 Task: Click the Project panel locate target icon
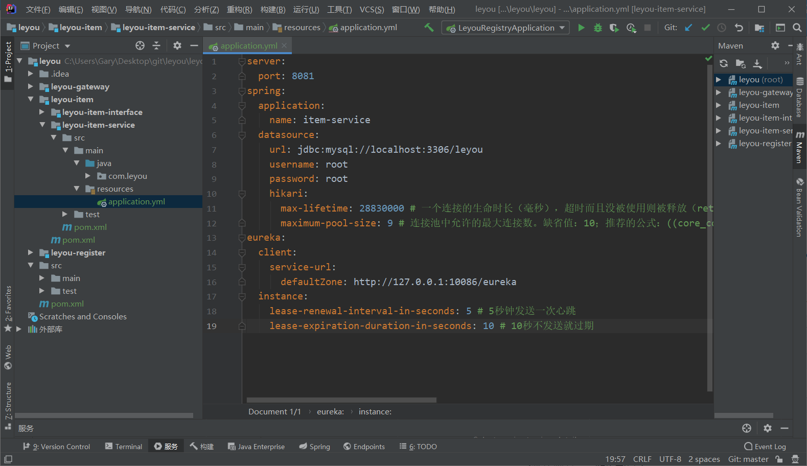140,45
